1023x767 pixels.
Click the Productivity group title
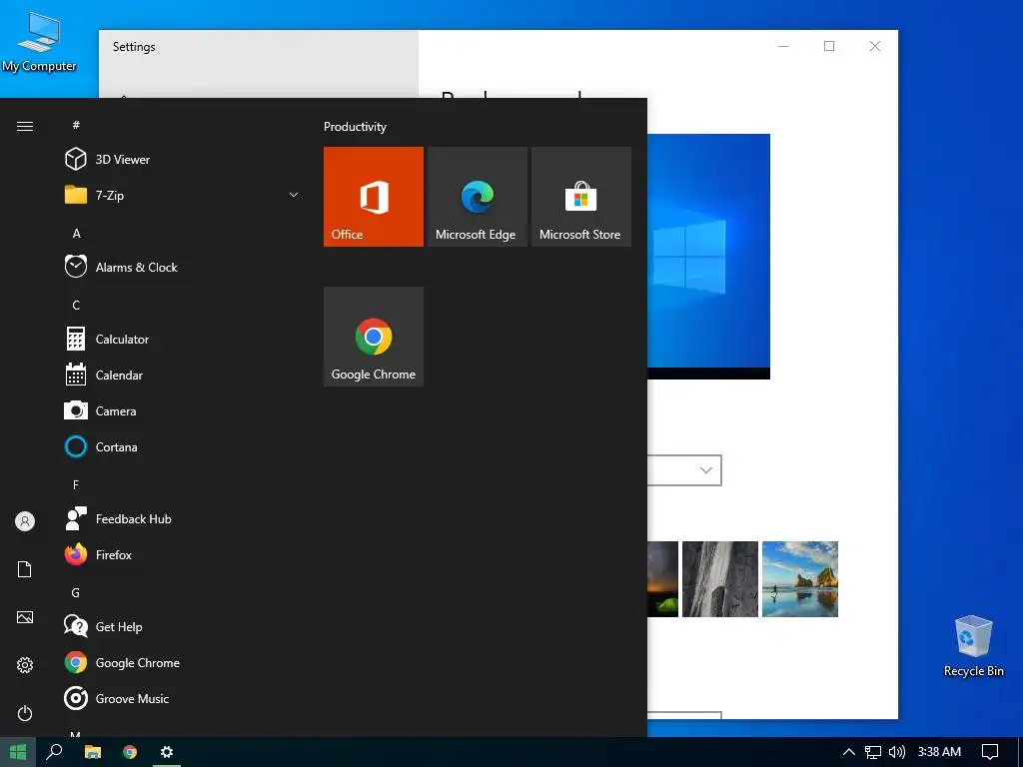coord(355,127)
